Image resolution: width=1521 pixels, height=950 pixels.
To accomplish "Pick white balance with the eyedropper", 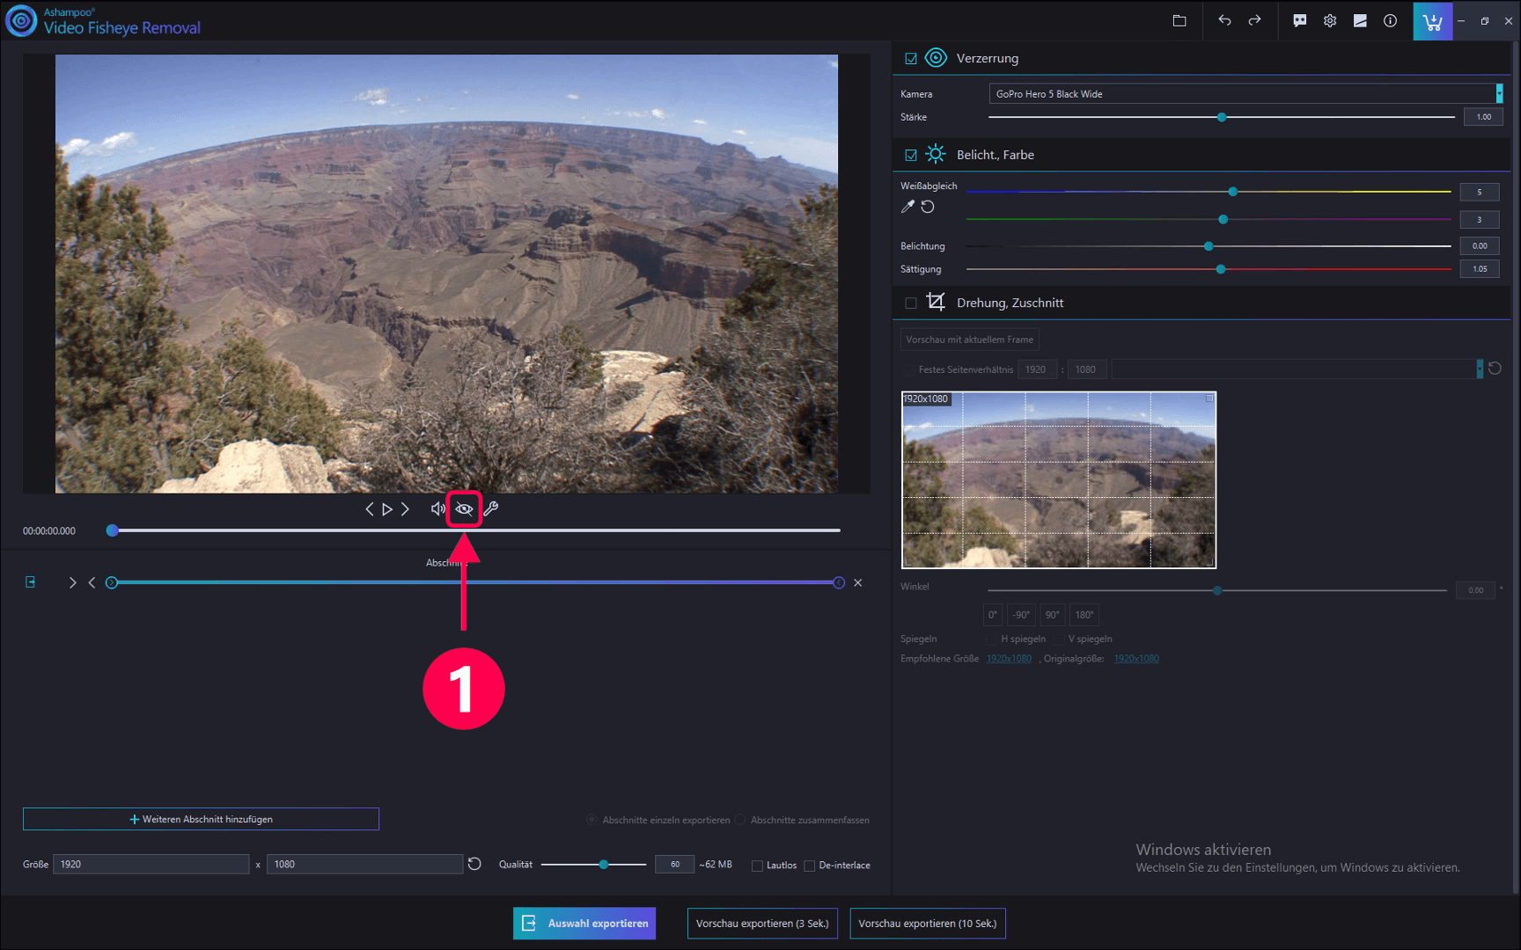I will tap(907, 207).
